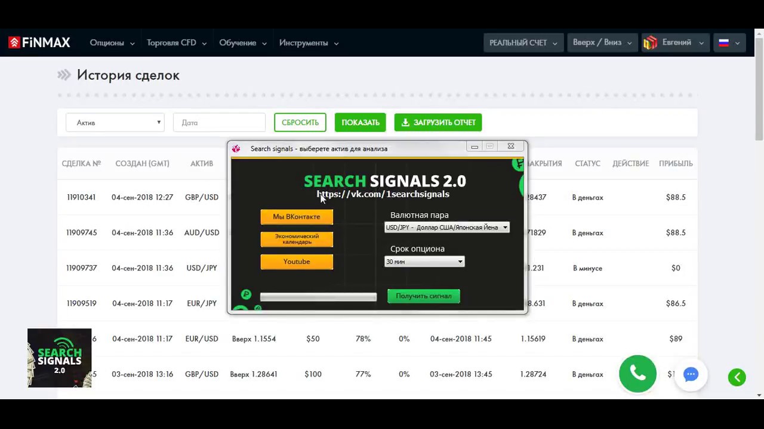Expand the Вверх / Вниз dropdown
The height and width of the screenshot is (429, 764).
pos(602,43)
